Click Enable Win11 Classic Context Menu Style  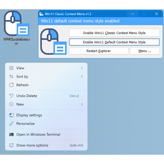click(x=114, y=33)
